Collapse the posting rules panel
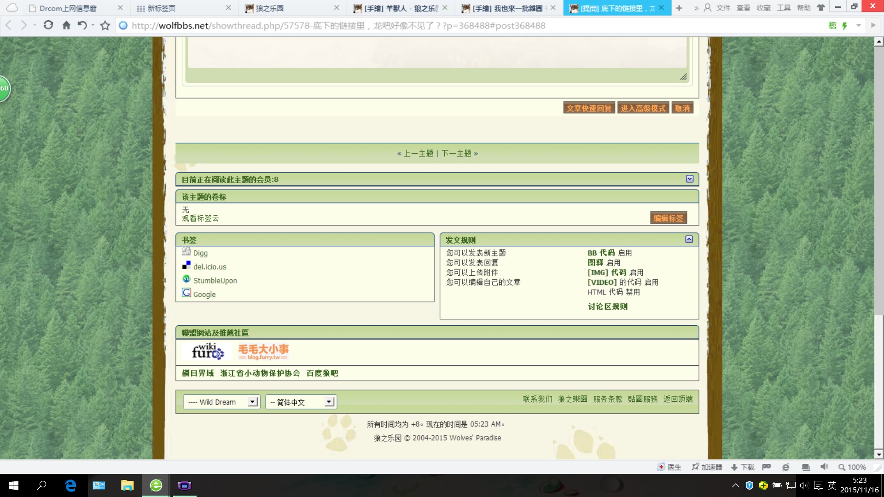 click(x=689, y=239)
